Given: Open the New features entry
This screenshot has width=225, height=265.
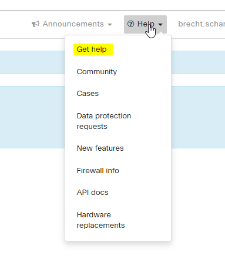Looking at the screenshot, I should point(100,148).
